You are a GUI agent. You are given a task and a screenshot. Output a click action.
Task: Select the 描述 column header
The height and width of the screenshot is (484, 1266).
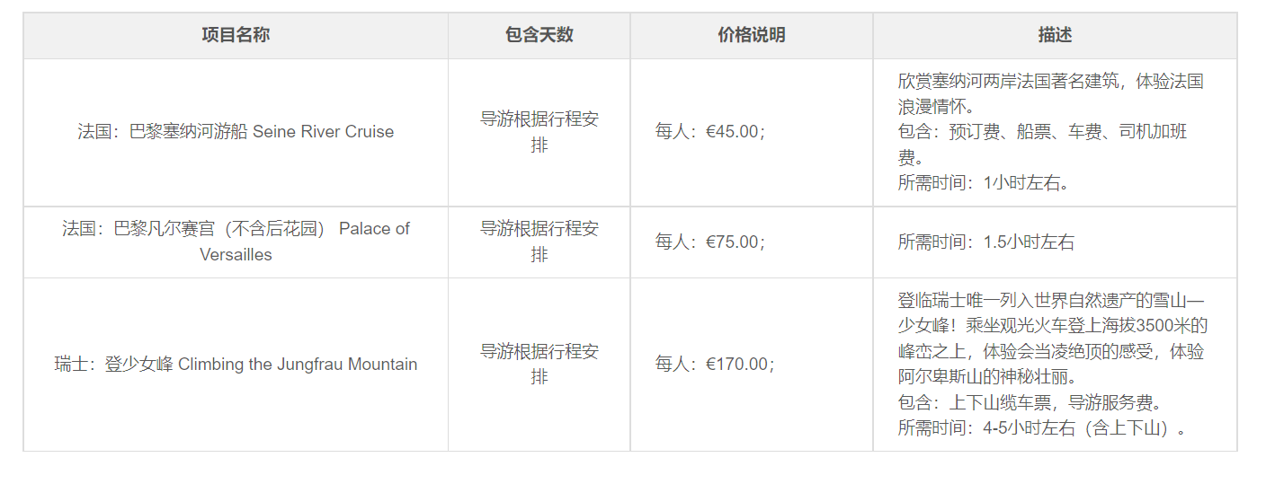click(1055, 35)
